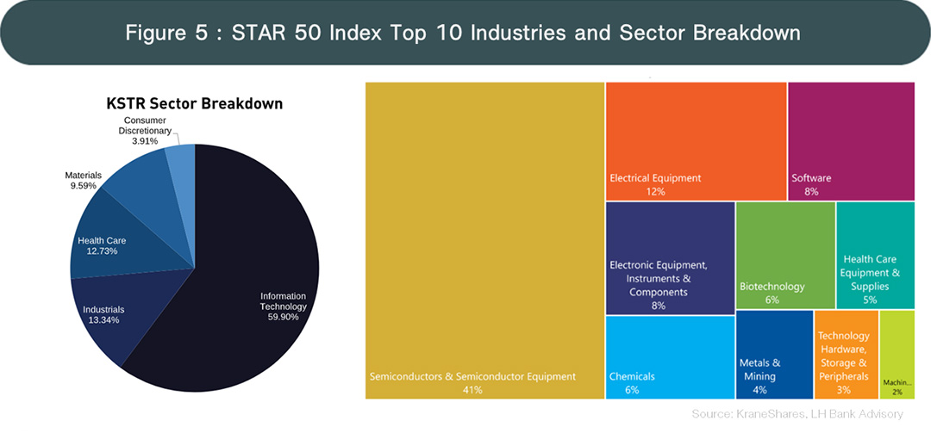Click the Health Care Equipment & Supplies tile
Viewport: 931px width, 433px height.
click(874, 255)
